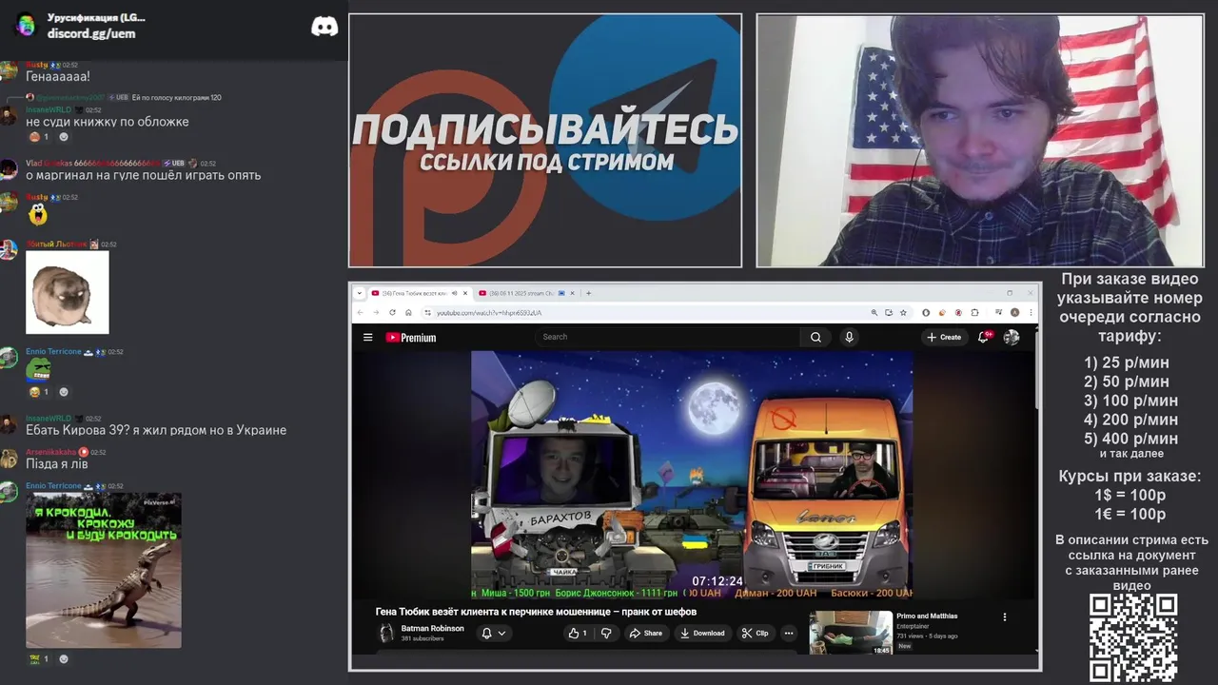
Task: Open the YouTube hamburger guide menu
Action: click(x=367, y=337)
